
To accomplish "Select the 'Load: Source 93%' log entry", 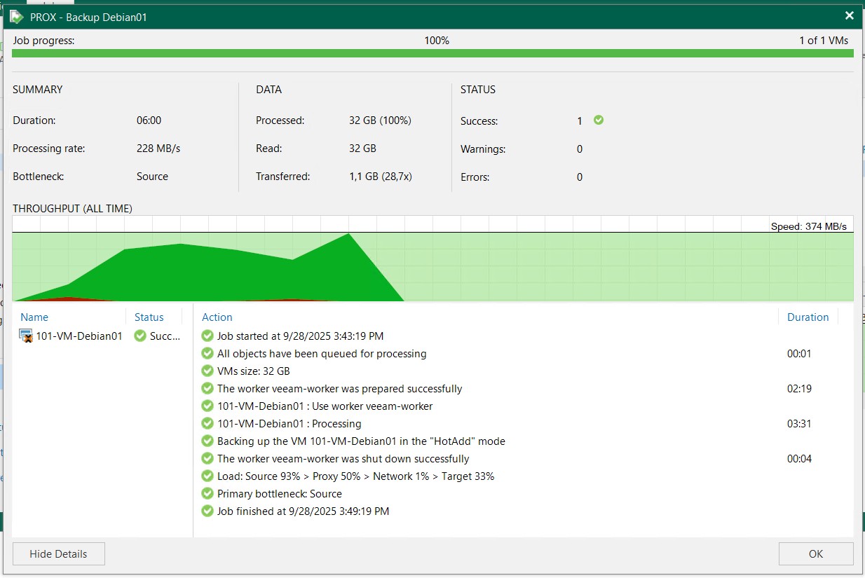I will 355,476.
